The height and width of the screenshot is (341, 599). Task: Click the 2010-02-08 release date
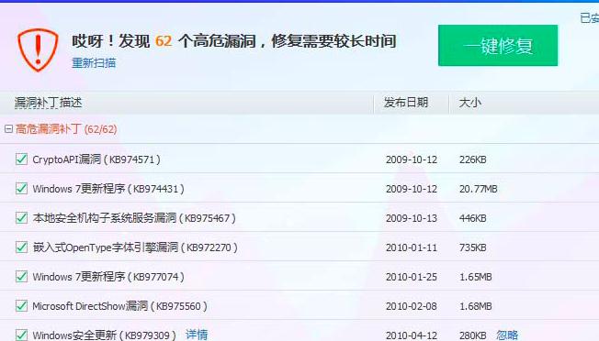[x=411, y=306]
